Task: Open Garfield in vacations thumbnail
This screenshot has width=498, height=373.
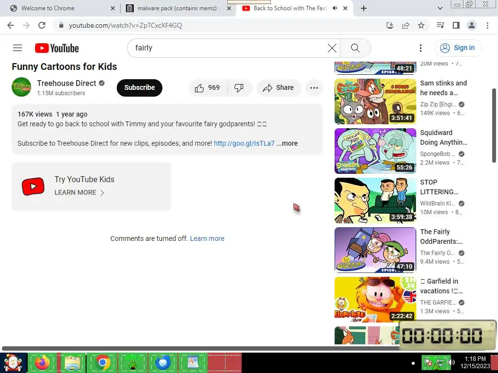Action: pyautogui.click(x=375, y=299)
